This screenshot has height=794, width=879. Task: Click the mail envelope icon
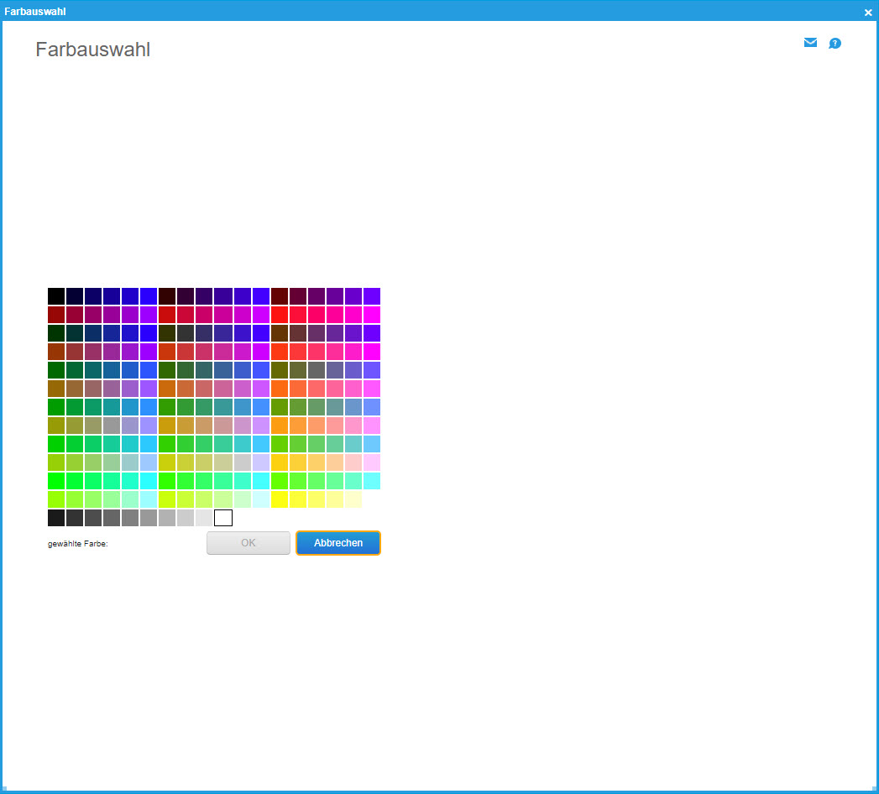810,43
